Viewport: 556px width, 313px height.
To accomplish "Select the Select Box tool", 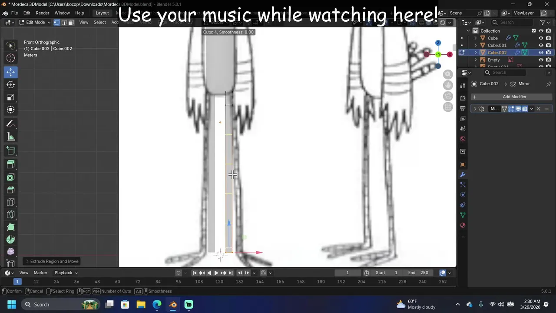I will (x=11, y=45).
